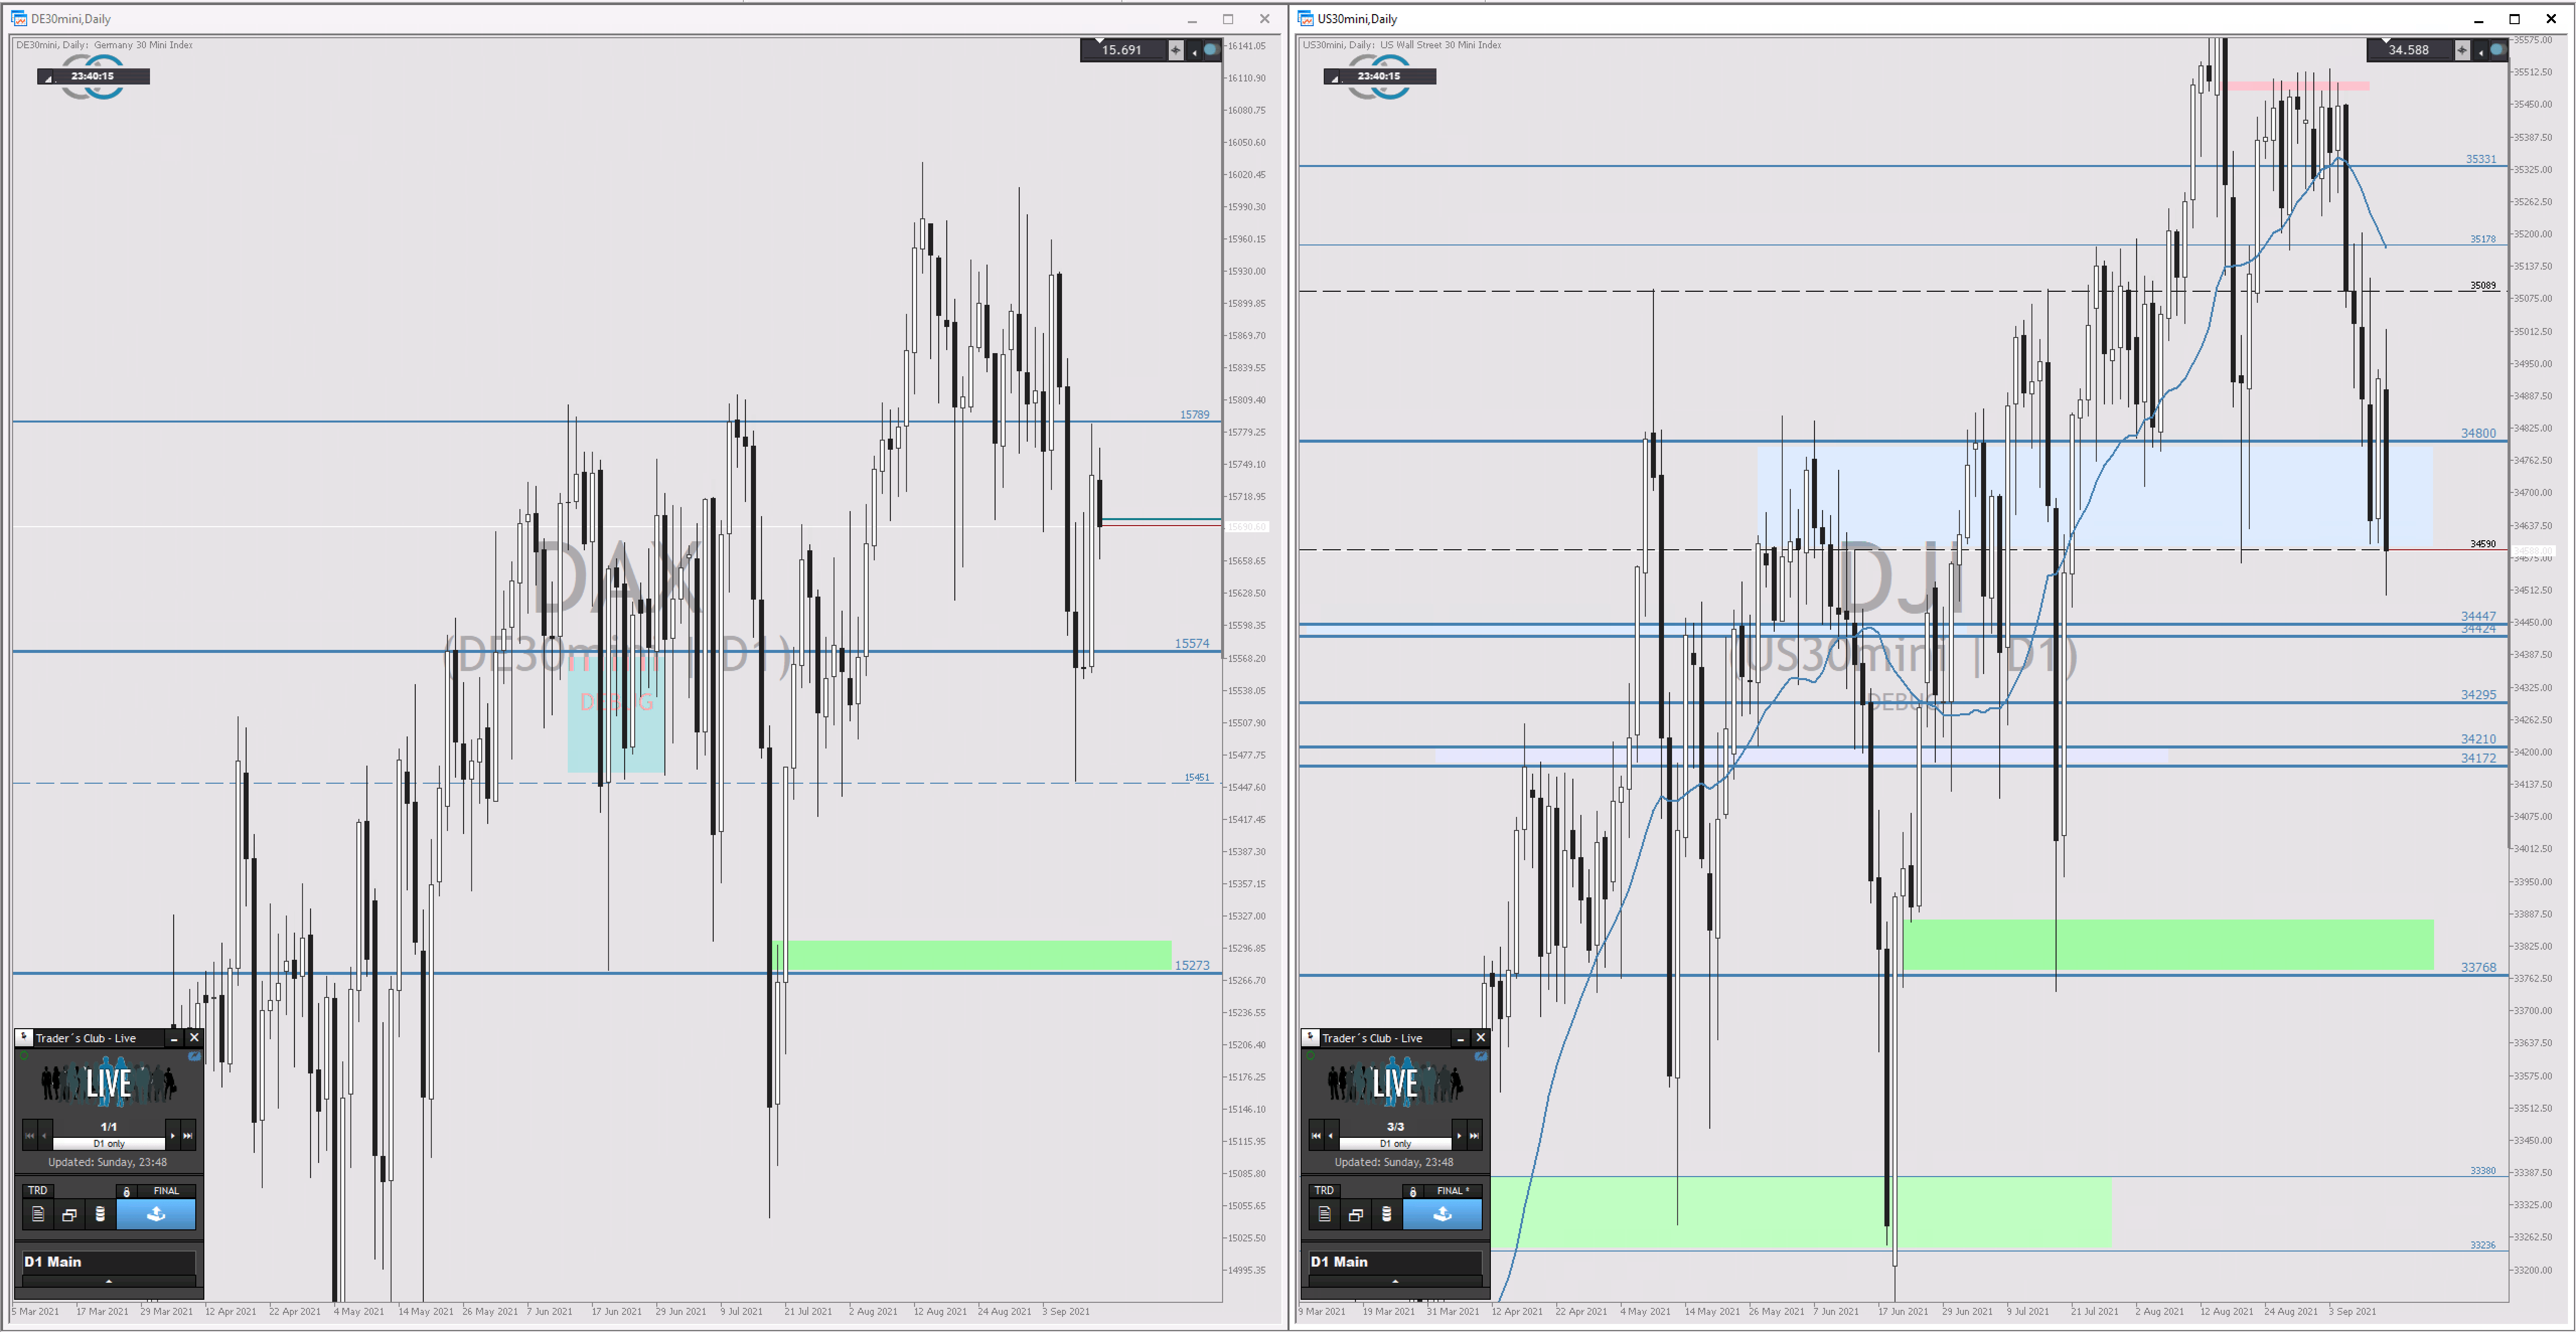The height and width of the screenshot is (1332, 2576).
Task: Click the DE30mini,Daily window chart icon in title bar
Action: coord(19,19)
